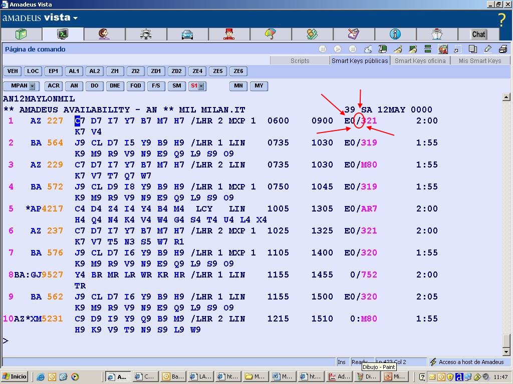The width and height of the screenshot is (513, 384).
Task: Click the copy pages toolbar icon
Action: click(x=472, y=49)
